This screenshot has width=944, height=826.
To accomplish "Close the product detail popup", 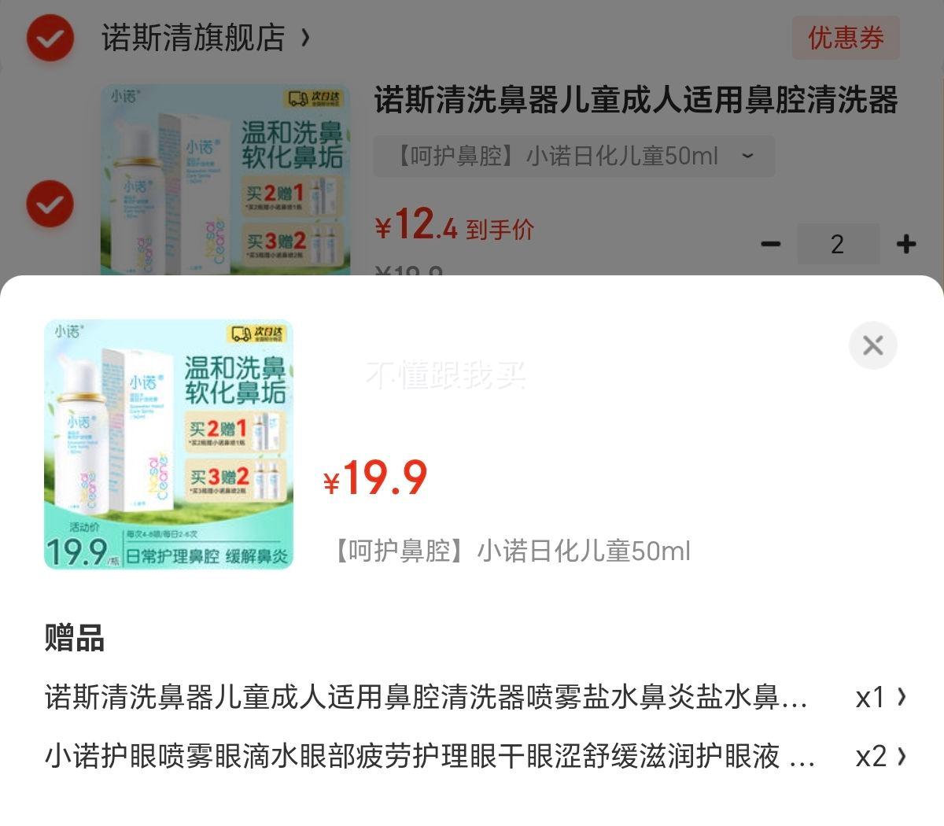I will [x=872, y=345].
